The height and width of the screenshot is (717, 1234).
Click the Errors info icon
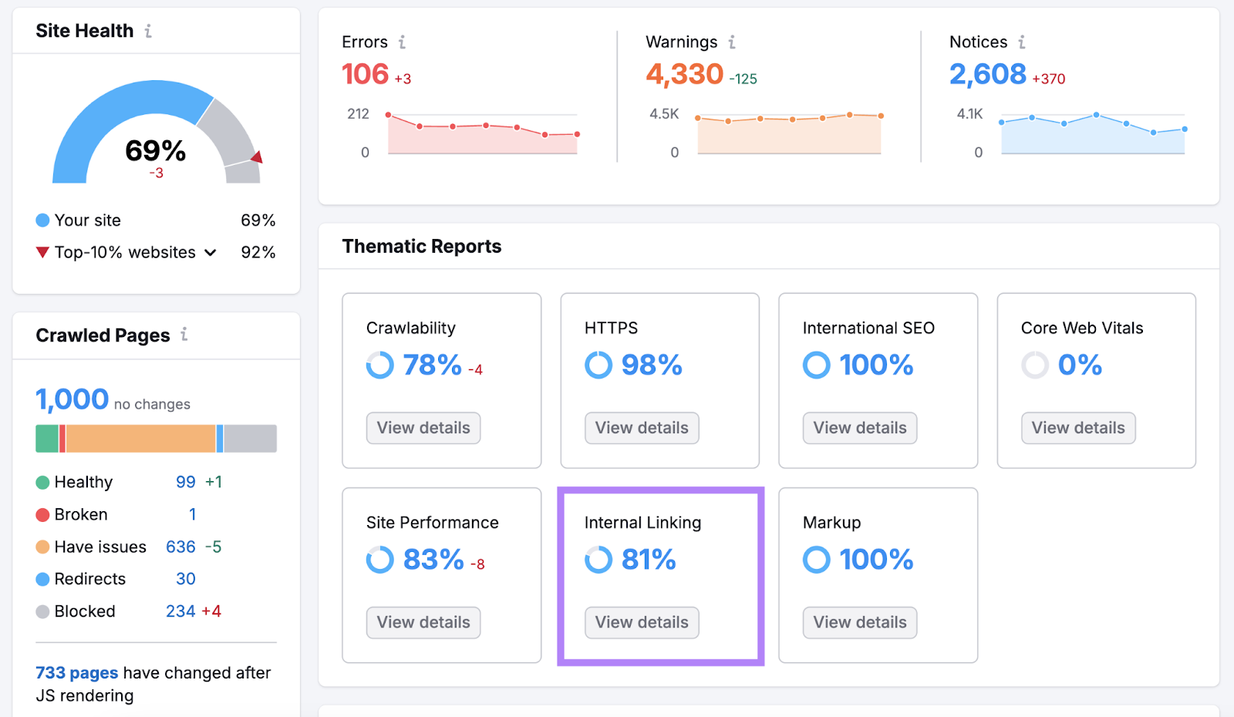tap(402, 42)
